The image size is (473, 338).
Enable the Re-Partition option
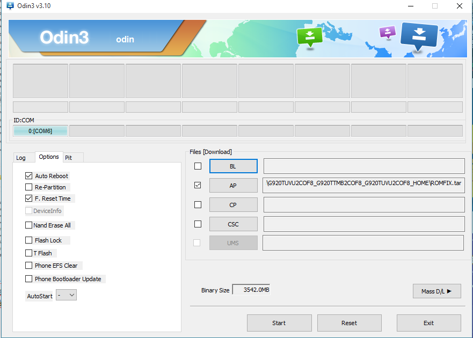coord(29,187)
